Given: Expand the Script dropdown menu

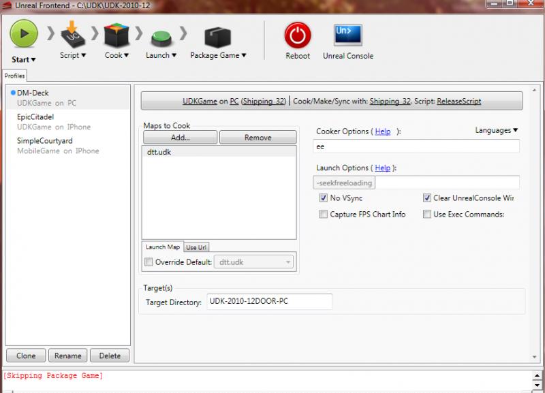Looking at the screenshot, I should pyautogui.click(x=83, y=55).
